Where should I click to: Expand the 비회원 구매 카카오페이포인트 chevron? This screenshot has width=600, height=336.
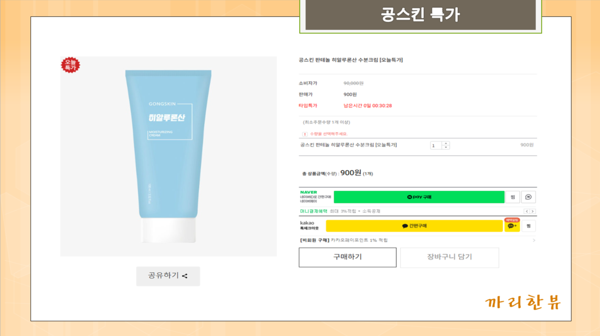pyautogui.click(x=534, y=241)
